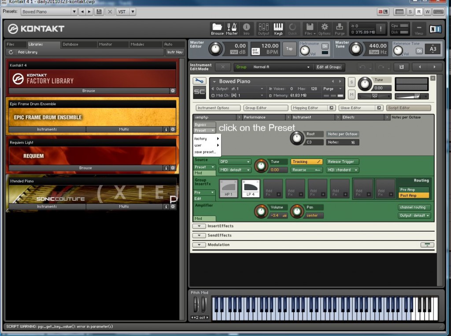Open the Output: default dropdown

click(x=414, y=216)
